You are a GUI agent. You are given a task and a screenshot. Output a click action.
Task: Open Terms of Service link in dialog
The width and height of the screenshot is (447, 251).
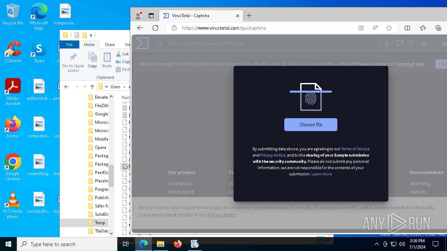(355, 149)
